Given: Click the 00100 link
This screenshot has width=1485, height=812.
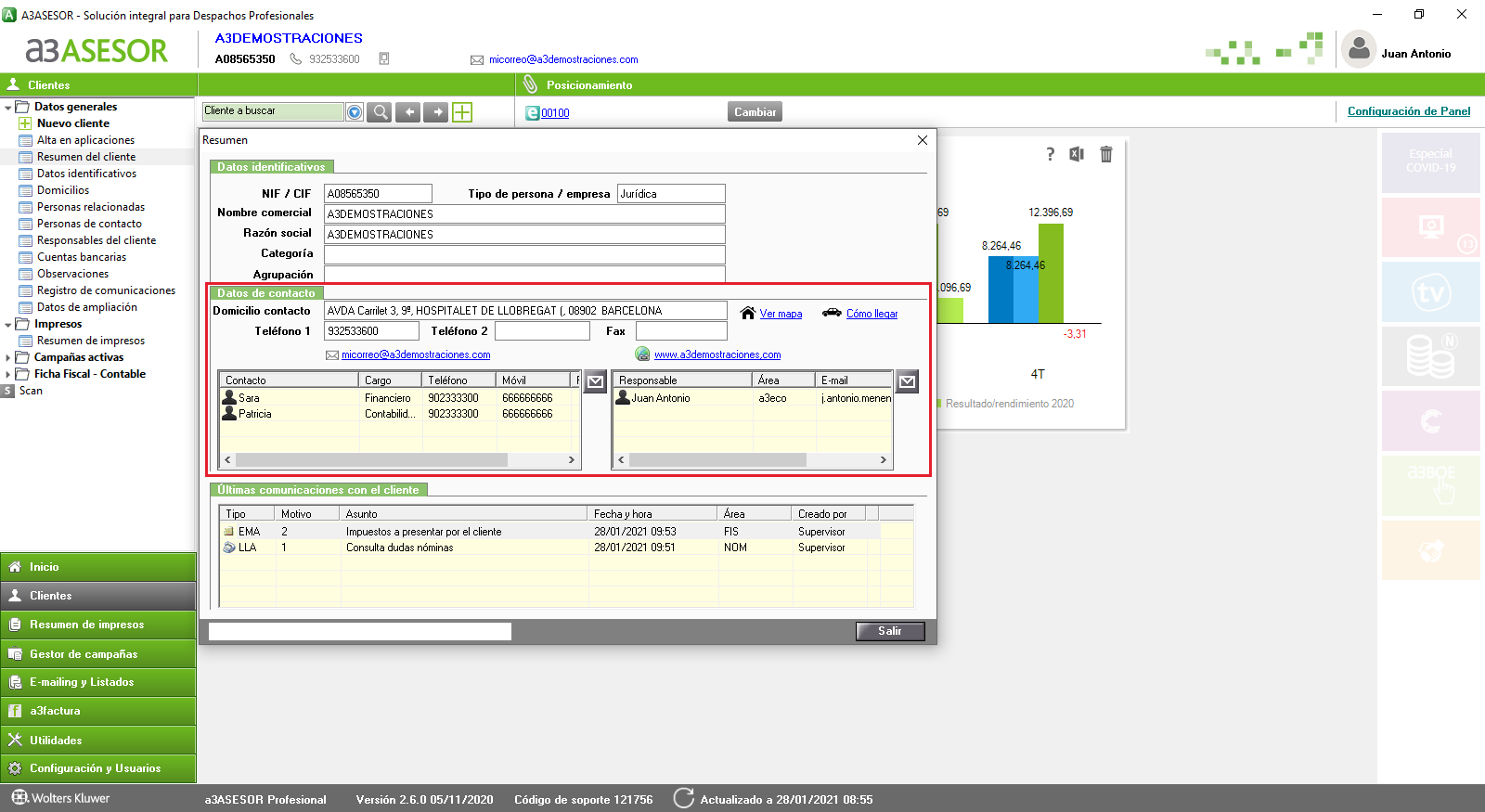Looking at the screenshot, I should 555,113.
